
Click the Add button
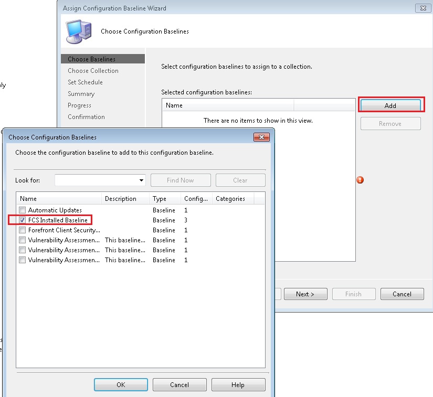pos(390,105)
